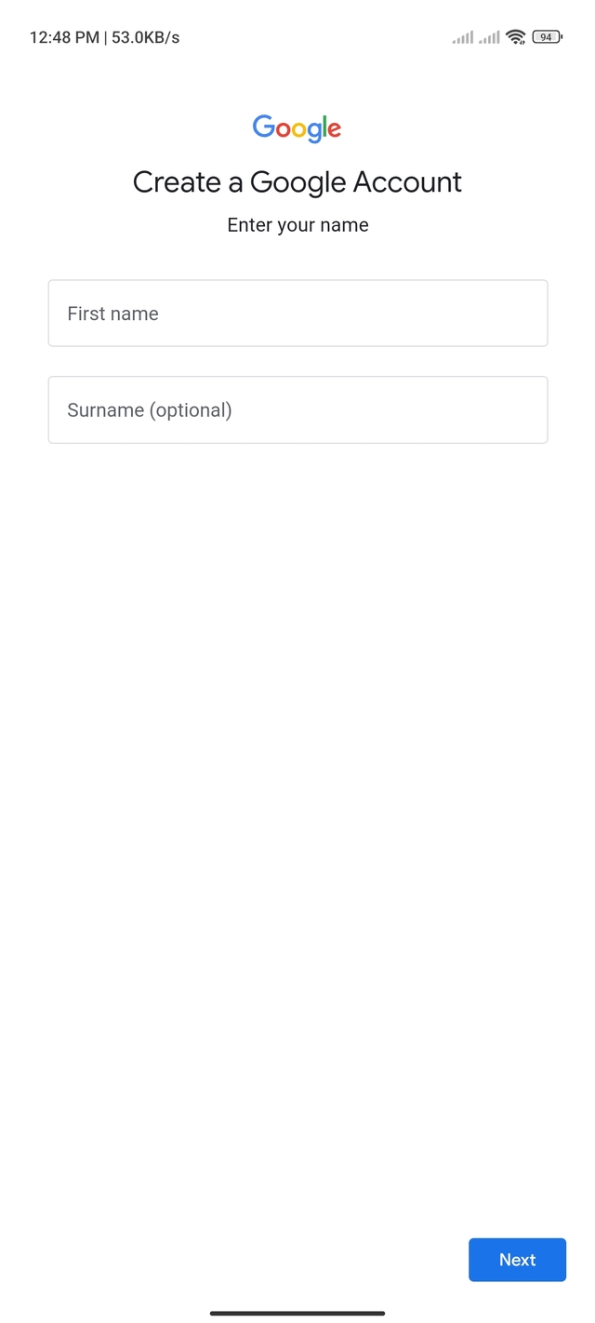This screenshot has height=1323, width=595.
Task: Tap the Wi-Fi status icon
Action: [516, 37]
